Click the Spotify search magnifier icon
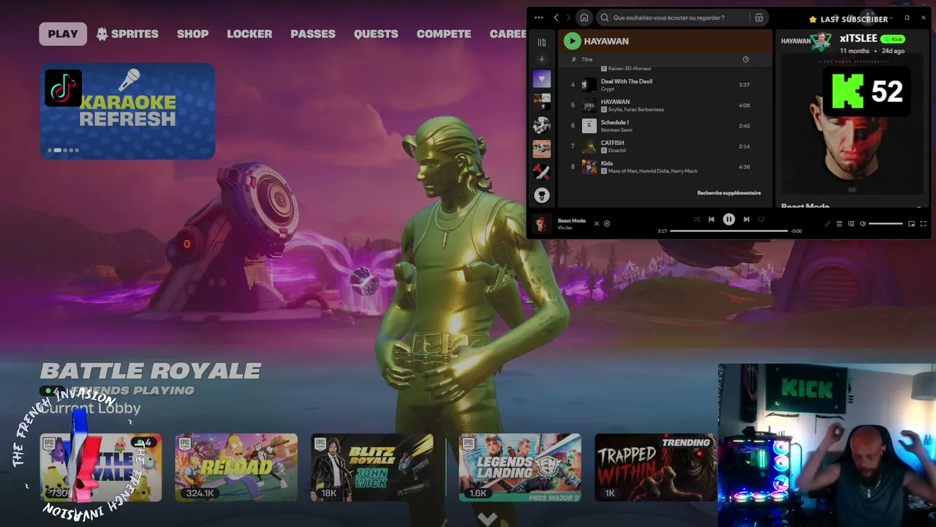 click(x=605, y=18)
